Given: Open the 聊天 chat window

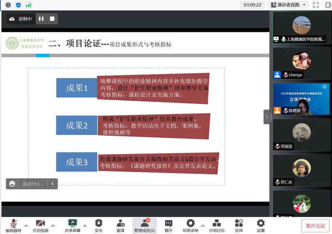Looking at the screenshot, I should tap(168, 226).
